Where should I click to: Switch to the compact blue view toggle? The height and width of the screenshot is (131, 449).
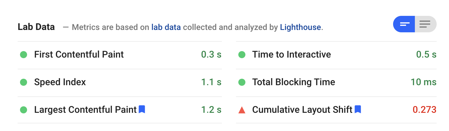(404, 24)
